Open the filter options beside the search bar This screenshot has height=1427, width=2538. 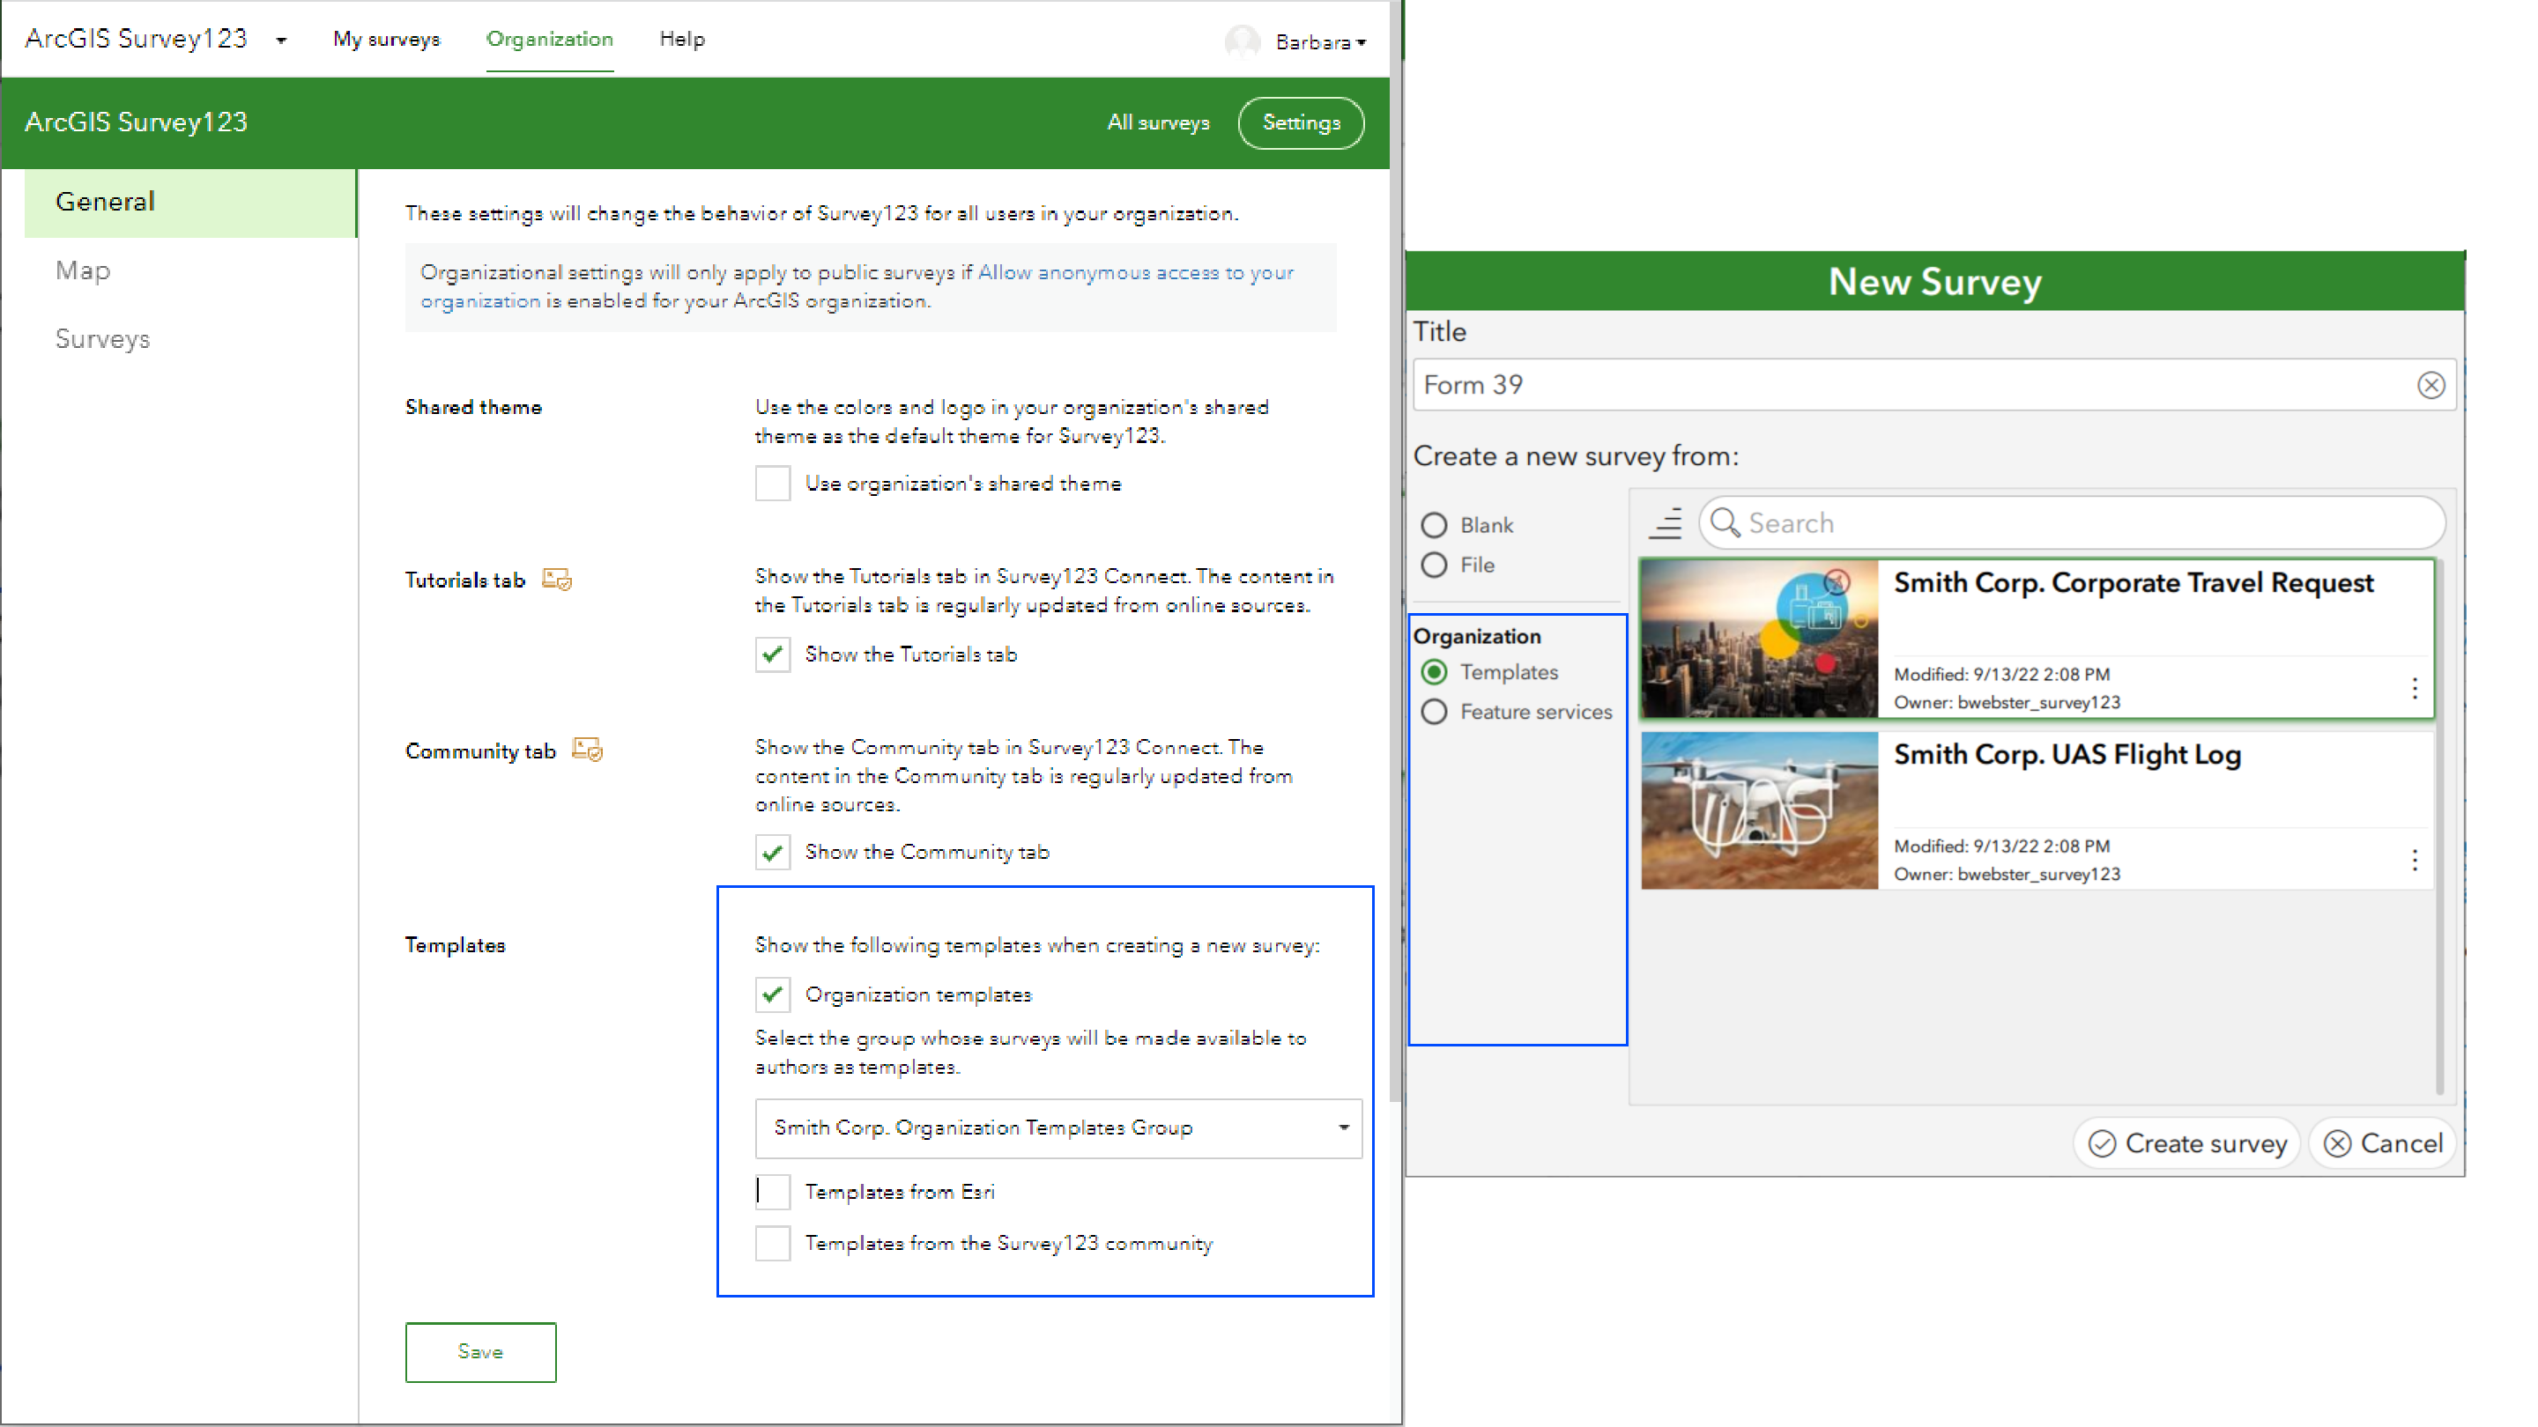(1665, 524)
